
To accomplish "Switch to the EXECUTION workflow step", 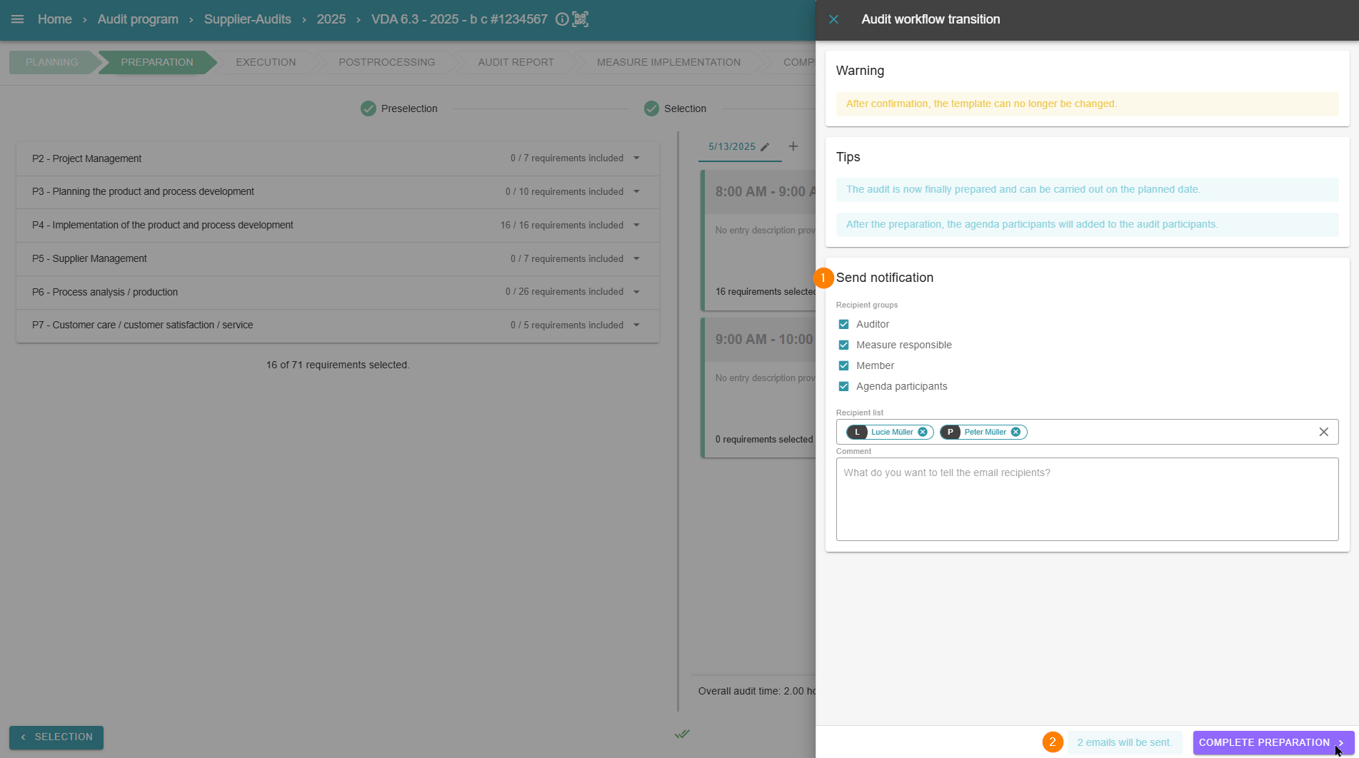I will [266, 62].
